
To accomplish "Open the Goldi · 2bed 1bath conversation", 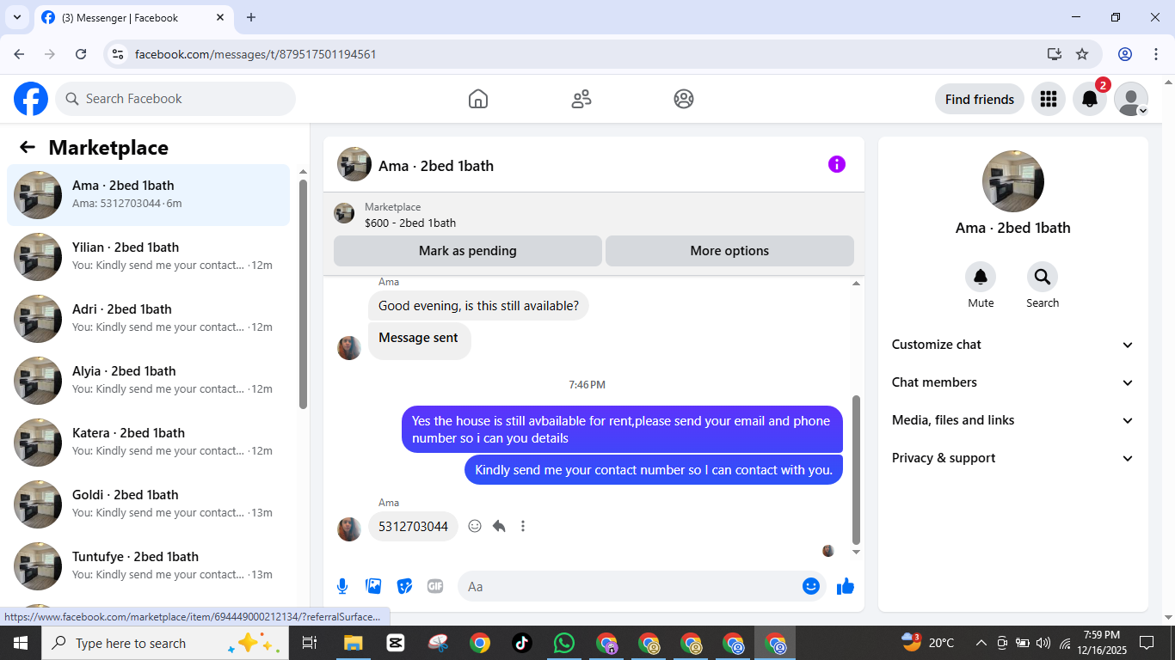I will 149,504.
